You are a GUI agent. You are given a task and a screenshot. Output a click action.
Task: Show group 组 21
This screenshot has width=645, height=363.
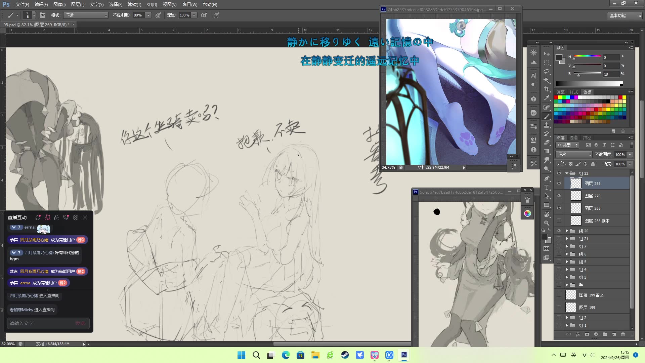tap(559, 239)
